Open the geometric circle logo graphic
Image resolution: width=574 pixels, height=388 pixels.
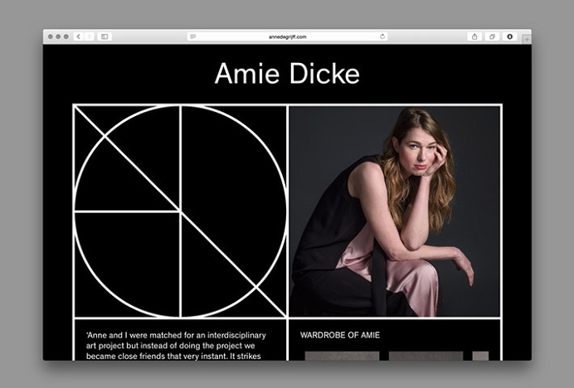[181, 211]
